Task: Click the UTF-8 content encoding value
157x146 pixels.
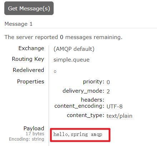Action: (x=114, y=106)
